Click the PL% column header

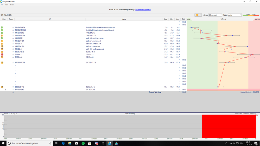(x=183, y=19)
